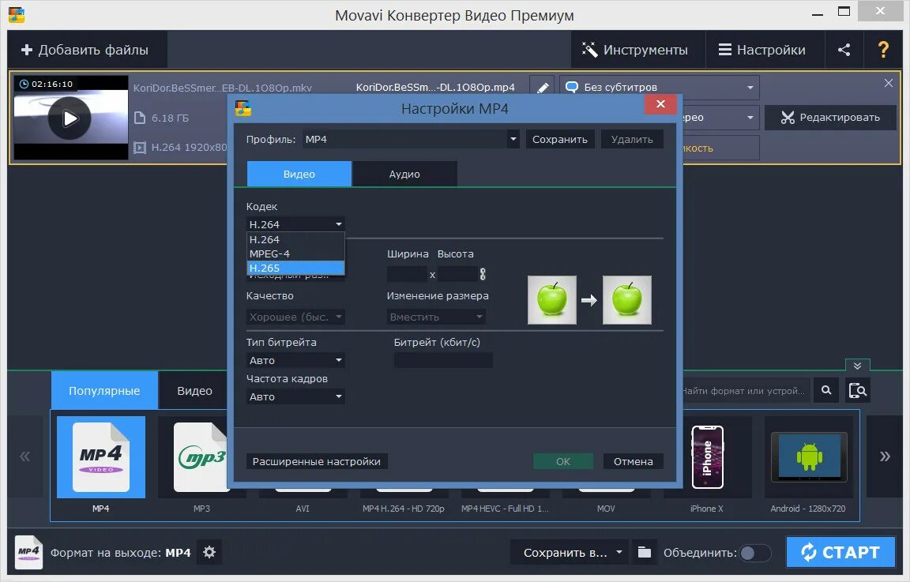The width and height of the screenshot is (910, 582).
Task: Close the Настройки MP4 dialog
Action: 660,104
